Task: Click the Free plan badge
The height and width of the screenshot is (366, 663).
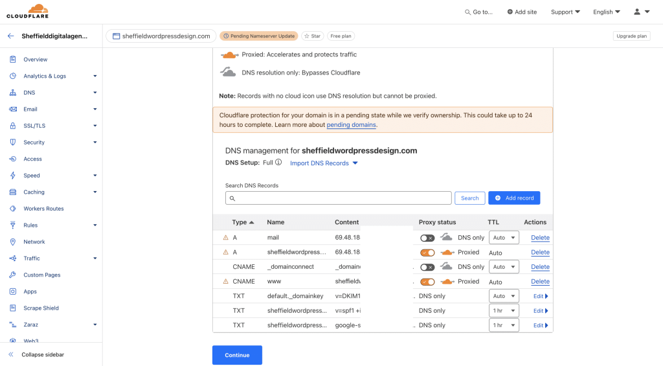Action: pyautogui.click(x=341, y=36)
